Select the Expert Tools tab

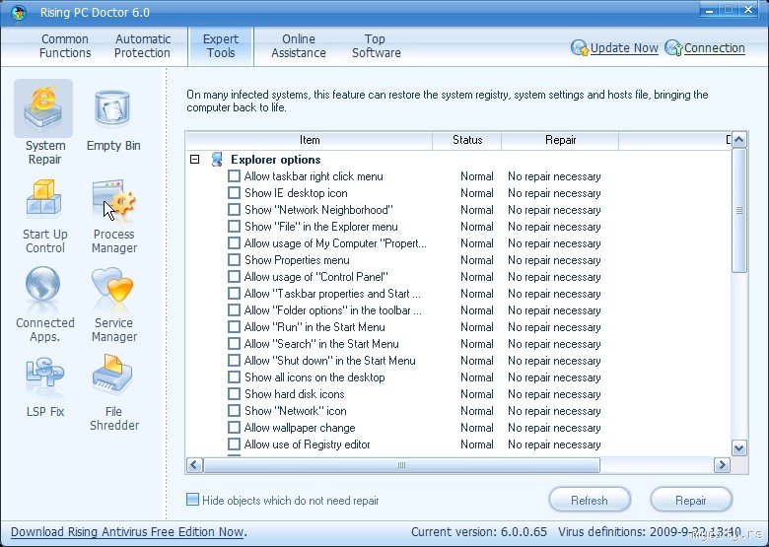click(221, 46)
